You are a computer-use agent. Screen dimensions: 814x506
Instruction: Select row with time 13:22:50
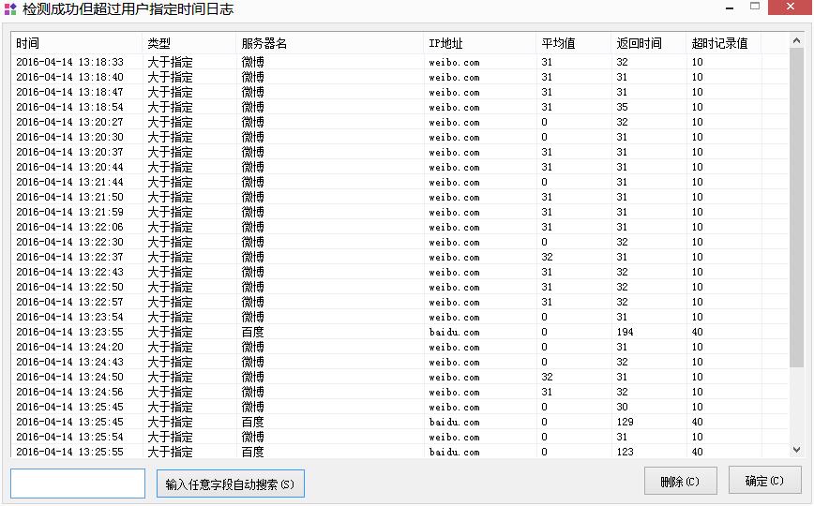coord(399,287)
